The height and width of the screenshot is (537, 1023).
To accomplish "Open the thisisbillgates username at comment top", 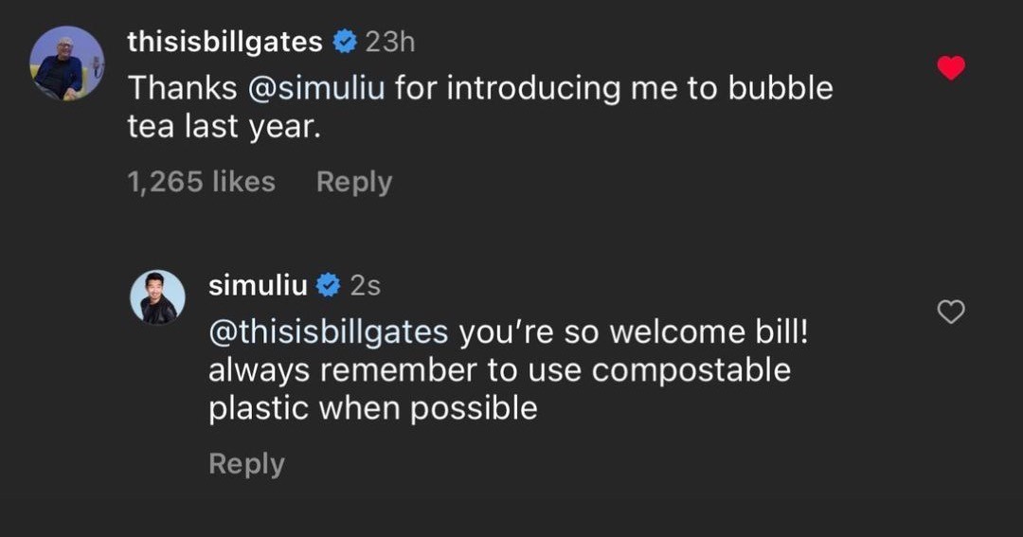I will 224,42.
